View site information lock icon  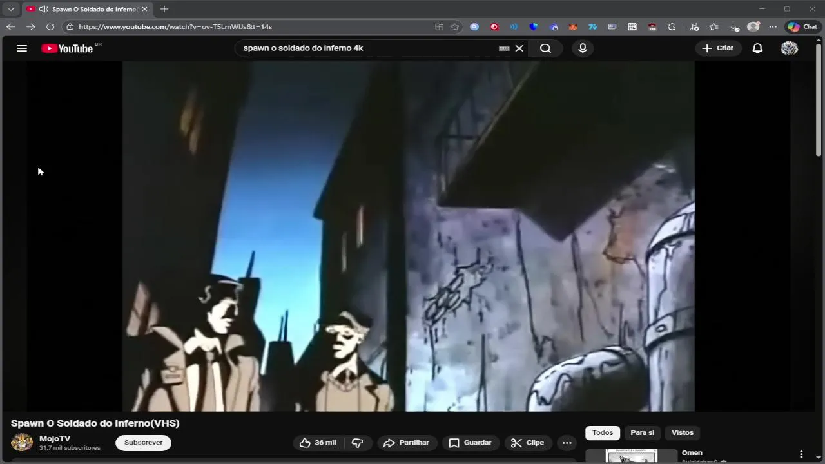coord(70,27)
